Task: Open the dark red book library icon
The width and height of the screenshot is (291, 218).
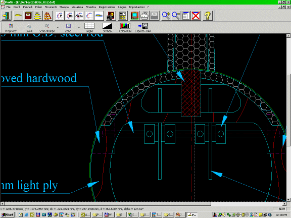Action: [28, 16]
